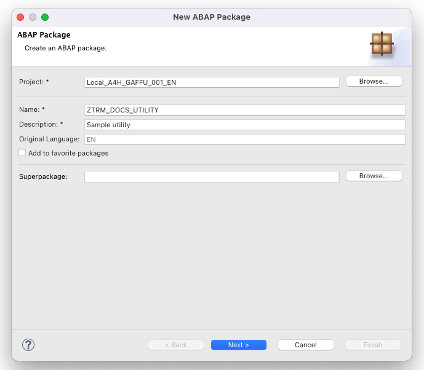
Task: Close the dialog with red window button
Action: [20, 17]
